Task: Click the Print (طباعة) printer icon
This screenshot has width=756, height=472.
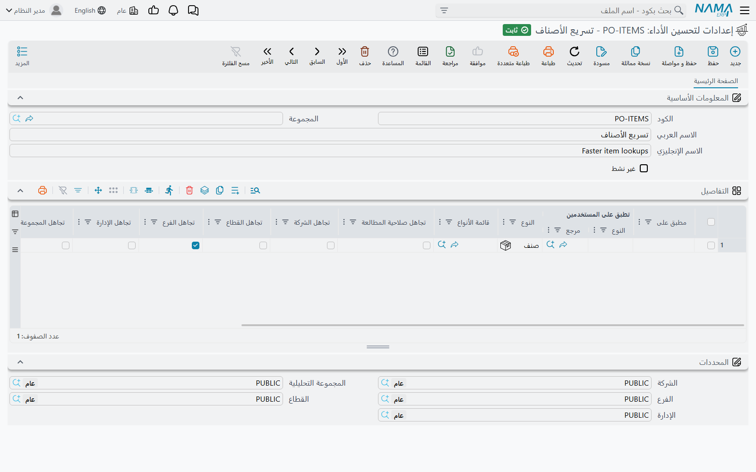Action: click(x=548, y=51)
